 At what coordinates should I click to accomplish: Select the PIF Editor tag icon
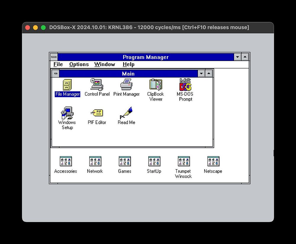[x=97, y=113]
